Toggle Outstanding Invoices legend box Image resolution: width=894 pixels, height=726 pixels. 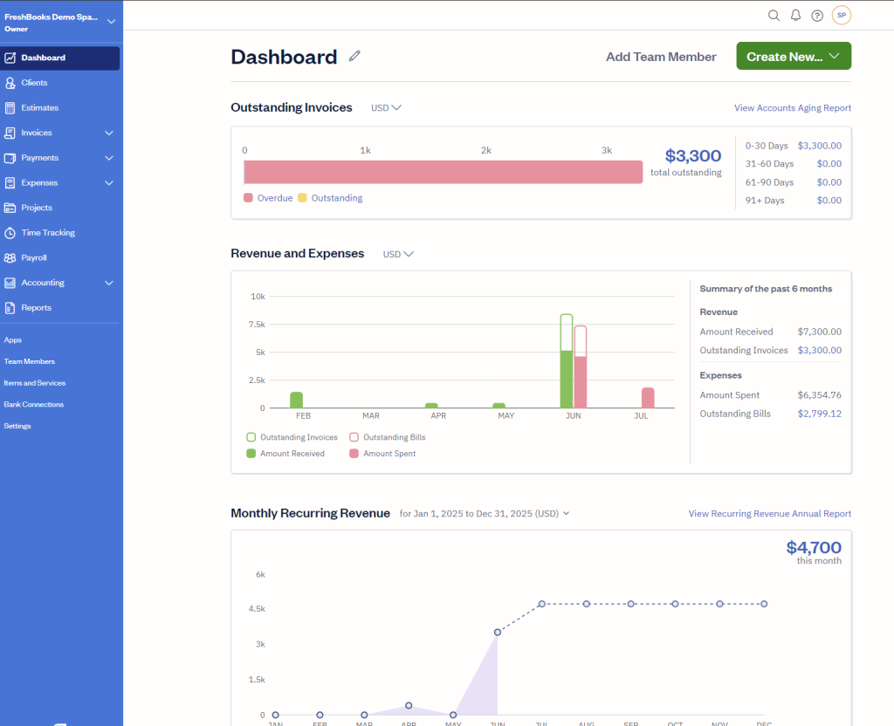pyautogui.click(x=251, y=437)
